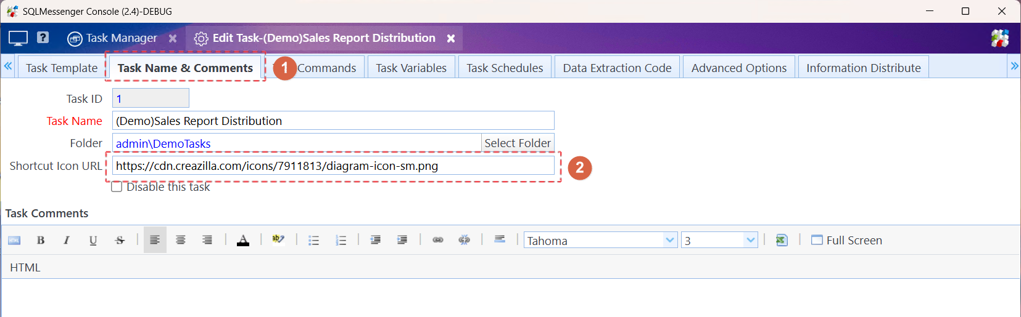This screenshot has height=317, width=1021.
Task: Toggle underline formatting in the comments editor
Action: (x=93, y=240)
